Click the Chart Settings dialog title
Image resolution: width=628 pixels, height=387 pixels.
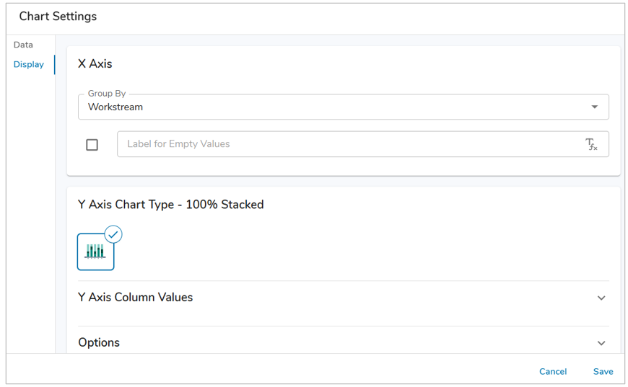tap(58, 17)
